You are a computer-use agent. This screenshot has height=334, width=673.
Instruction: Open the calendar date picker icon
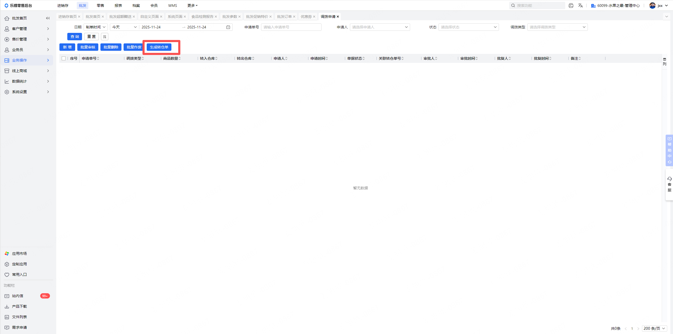coord(228,27)
